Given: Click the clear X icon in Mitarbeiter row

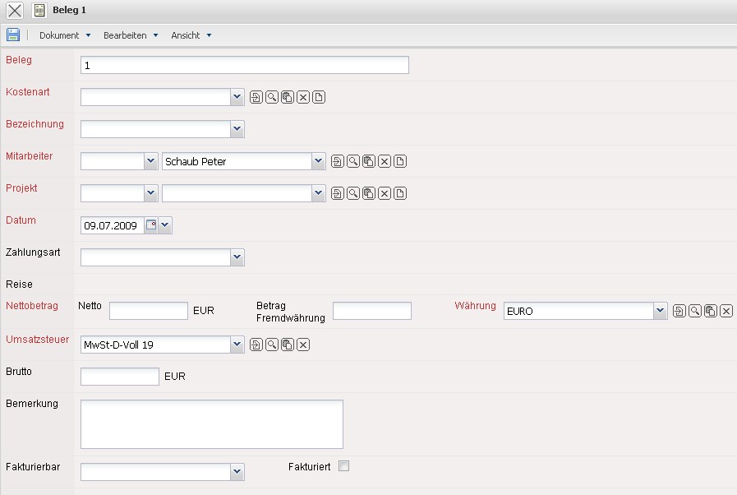Looking at the screenshot, I should coord(384,162).
